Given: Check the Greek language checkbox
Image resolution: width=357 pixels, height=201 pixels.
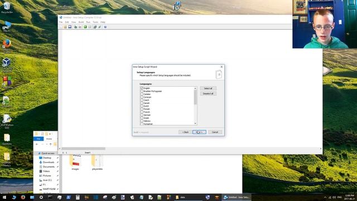Looking at the screenshot, I should (x=142, y=118).
